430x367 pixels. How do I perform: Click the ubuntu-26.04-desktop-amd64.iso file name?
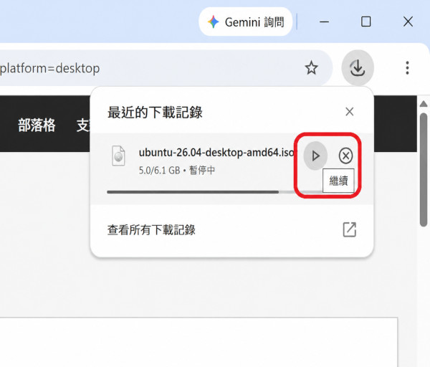coord(216,153)
